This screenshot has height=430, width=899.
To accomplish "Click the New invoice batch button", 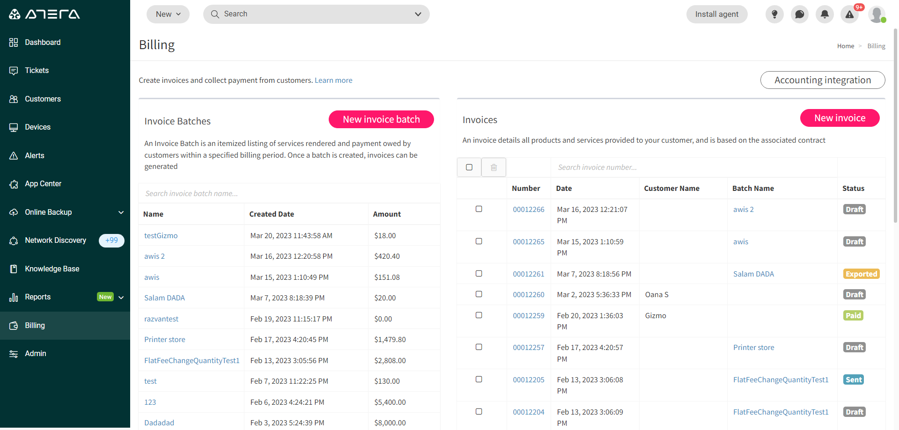I will pyautogui.click(x=381, y=119).
